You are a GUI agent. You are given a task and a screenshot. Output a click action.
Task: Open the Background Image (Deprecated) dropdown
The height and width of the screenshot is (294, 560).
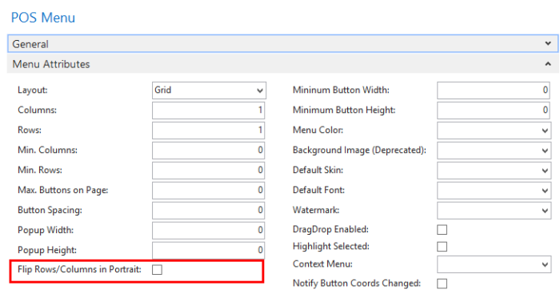coord(494,151)
